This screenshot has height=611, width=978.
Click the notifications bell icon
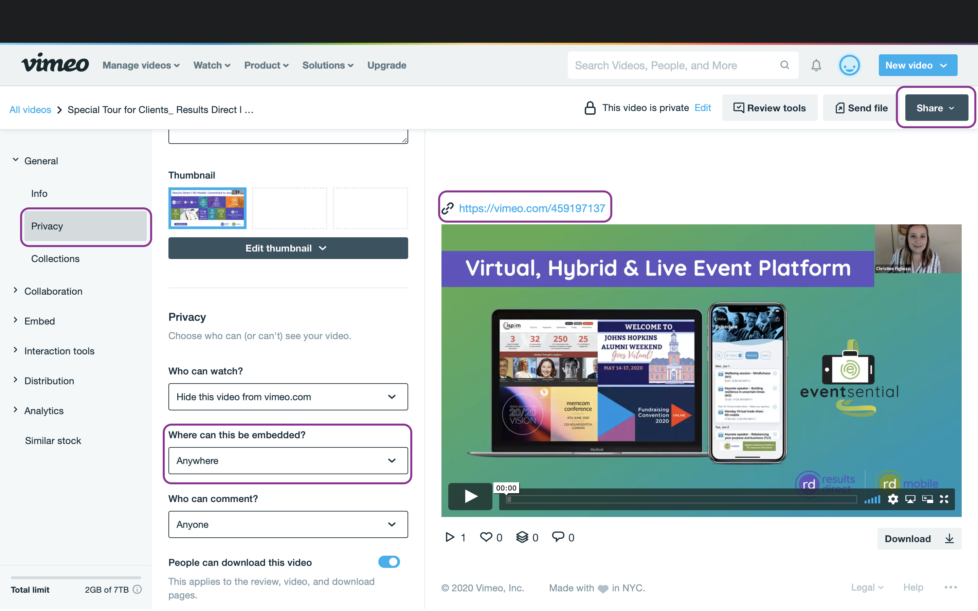pyautogui.click(x=816, y=65)
